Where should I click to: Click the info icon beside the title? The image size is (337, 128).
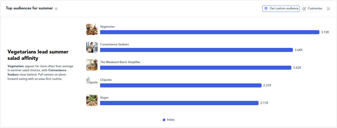pos(56,9)
